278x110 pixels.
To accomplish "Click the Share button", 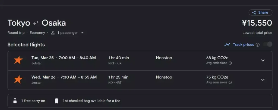I will click(x=260, y=13).
